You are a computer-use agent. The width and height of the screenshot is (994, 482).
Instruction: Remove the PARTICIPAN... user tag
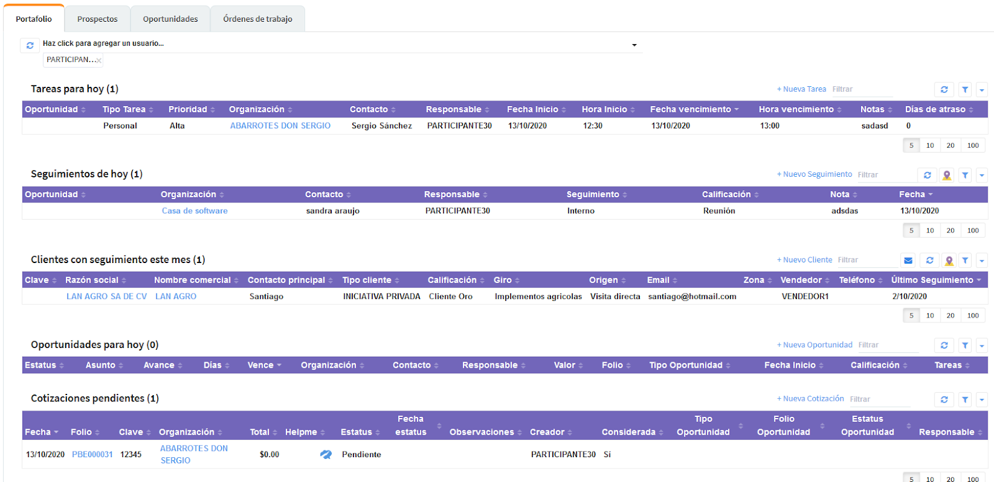tap(99, 61)
